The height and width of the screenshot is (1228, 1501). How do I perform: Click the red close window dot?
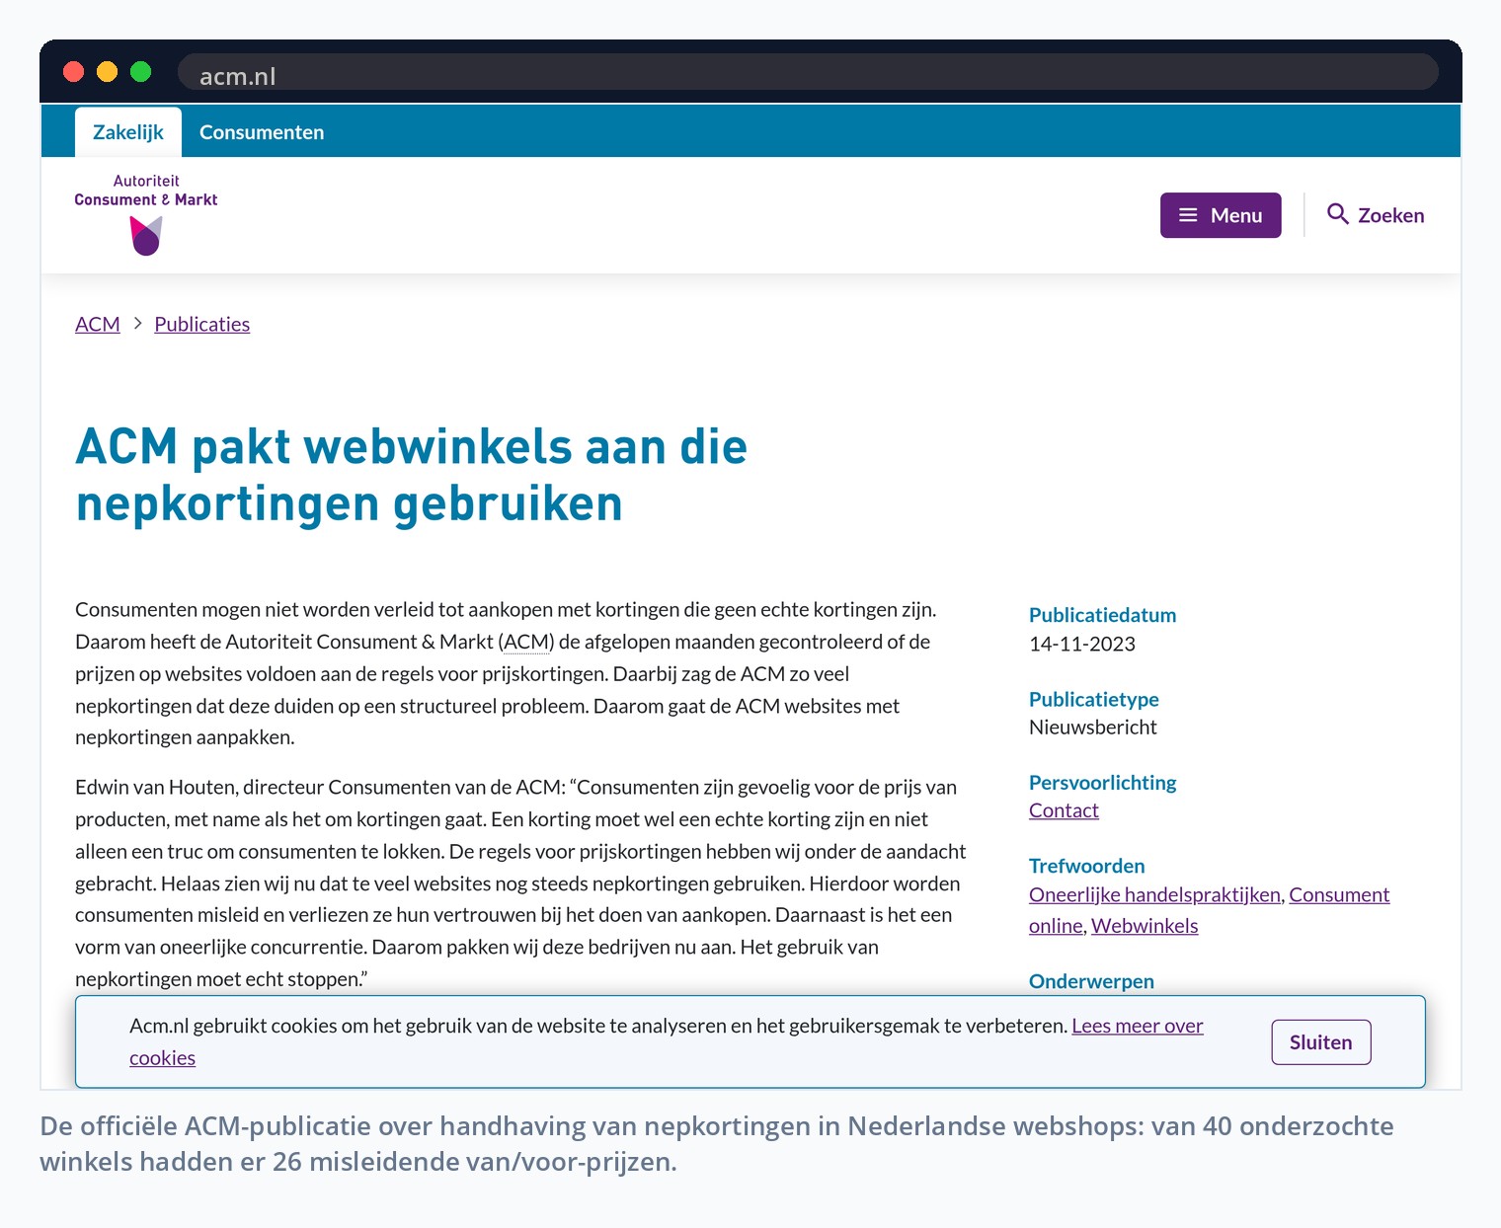point(73,72)
